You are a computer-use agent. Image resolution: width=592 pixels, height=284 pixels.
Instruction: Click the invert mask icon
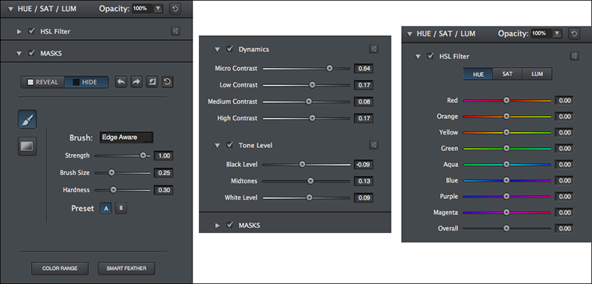[x=152, y=82]
